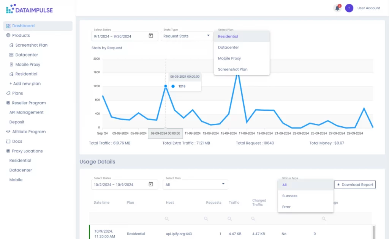The height and width of the screenshot is (239, 389).
Task: Click the Mobile Proxy sidebar icon
Action: [12, 64]
